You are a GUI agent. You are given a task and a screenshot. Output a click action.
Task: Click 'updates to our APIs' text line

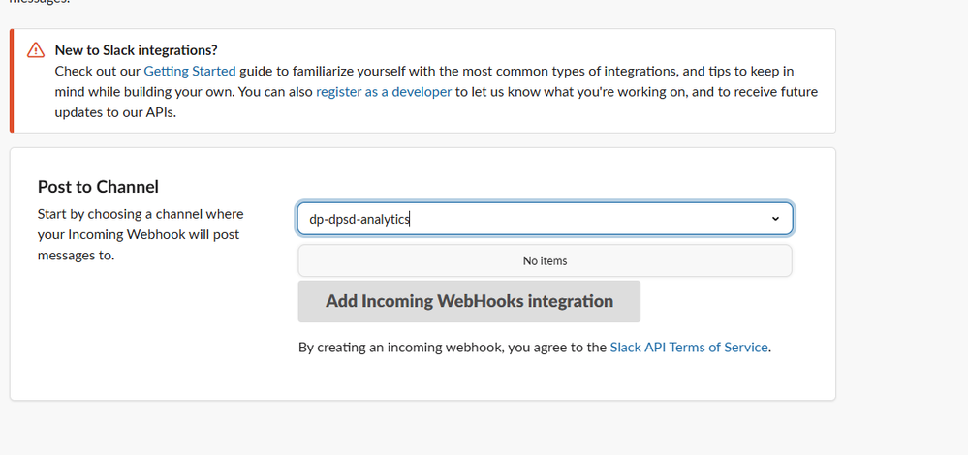[116, 112]
